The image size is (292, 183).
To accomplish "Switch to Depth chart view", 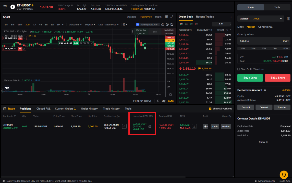I will coord(158,17).
